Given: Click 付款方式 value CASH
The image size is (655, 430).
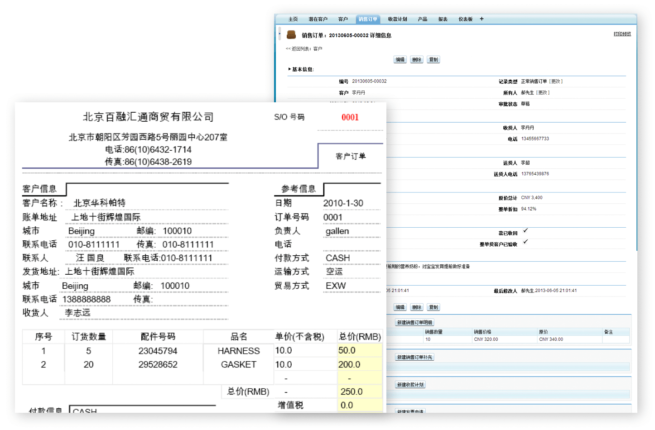Looking at the screenshot, I should point(337,258).
